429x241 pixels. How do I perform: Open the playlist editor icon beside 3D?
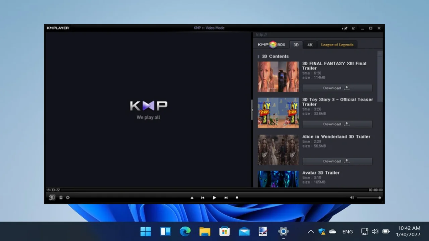[61, 197]
